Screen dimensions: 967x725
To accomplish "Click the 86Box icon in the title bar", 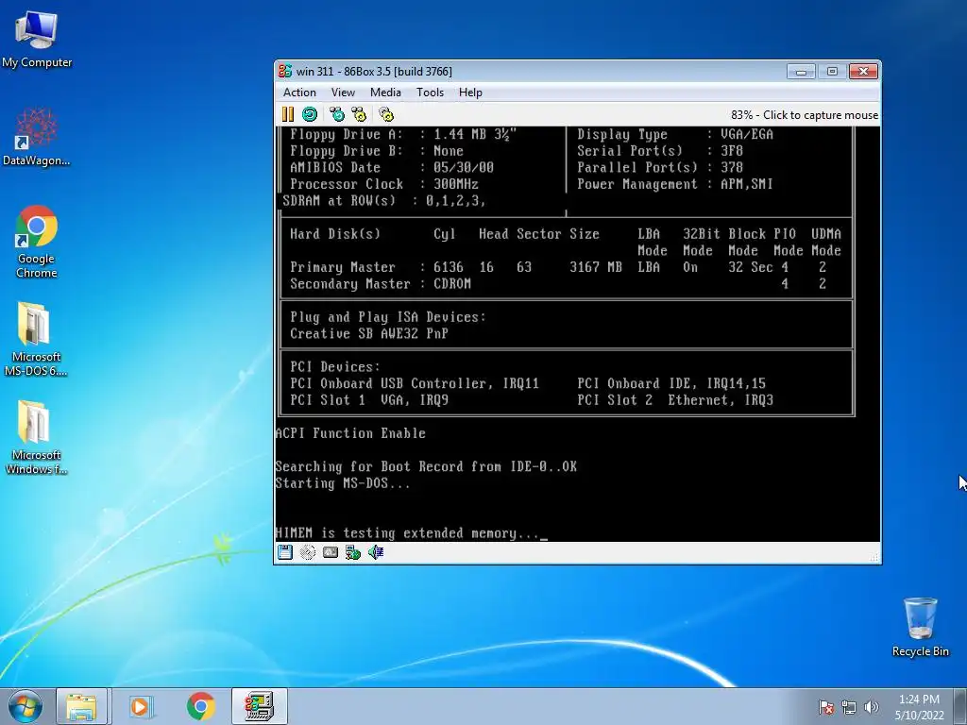I will tap(285, 71).
